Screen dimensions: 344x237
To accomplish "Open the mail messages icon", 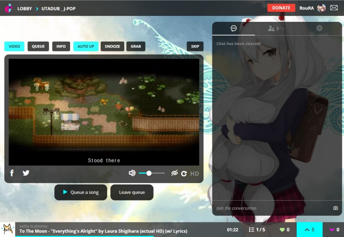I will pyautogui.click(x=334, y=8).
